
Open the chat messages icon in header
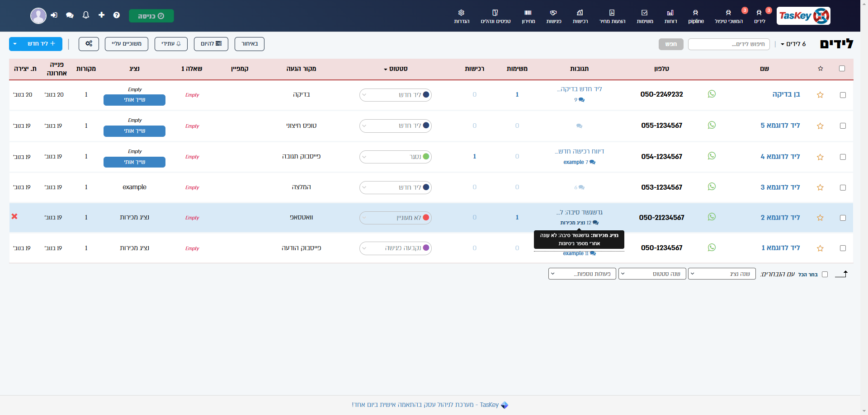point(70,15)
